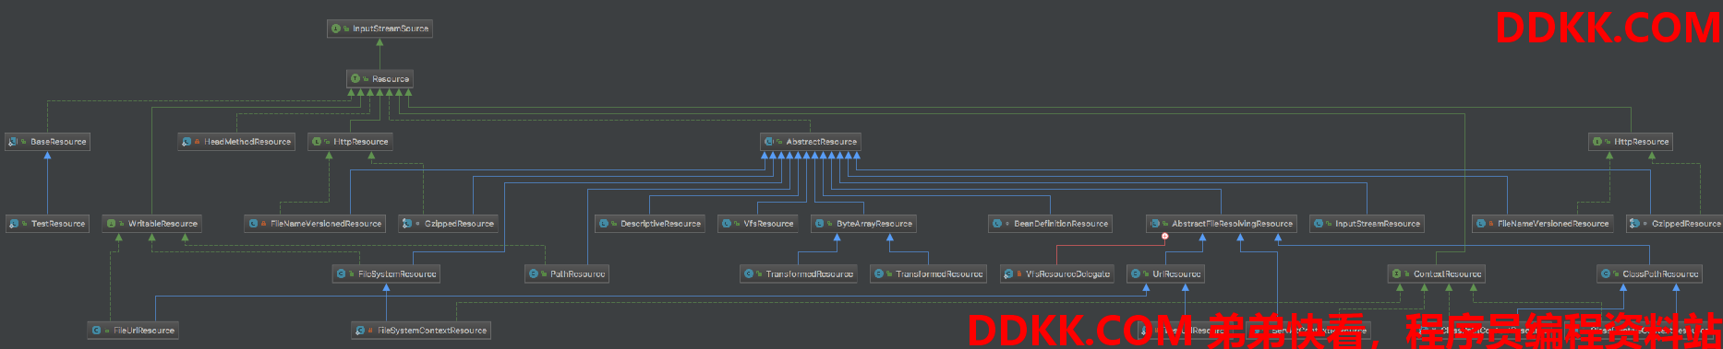
Task: Select the ByteArrayResource node
Action: [863, 224]
